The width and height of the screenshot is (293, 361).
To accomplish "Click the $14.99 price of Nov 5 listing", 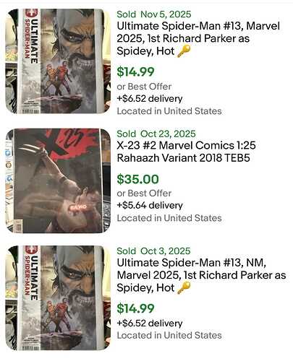I will tap(135, 71).
